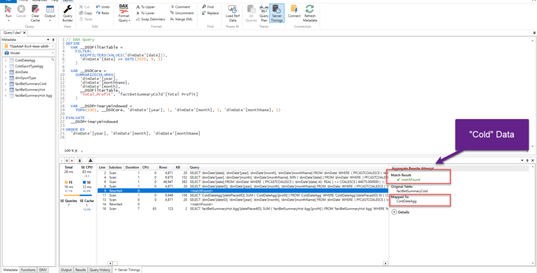Viewport: 537px width, 273px height.
Task: Sort by the Duration column header
Action: point(132,168)
